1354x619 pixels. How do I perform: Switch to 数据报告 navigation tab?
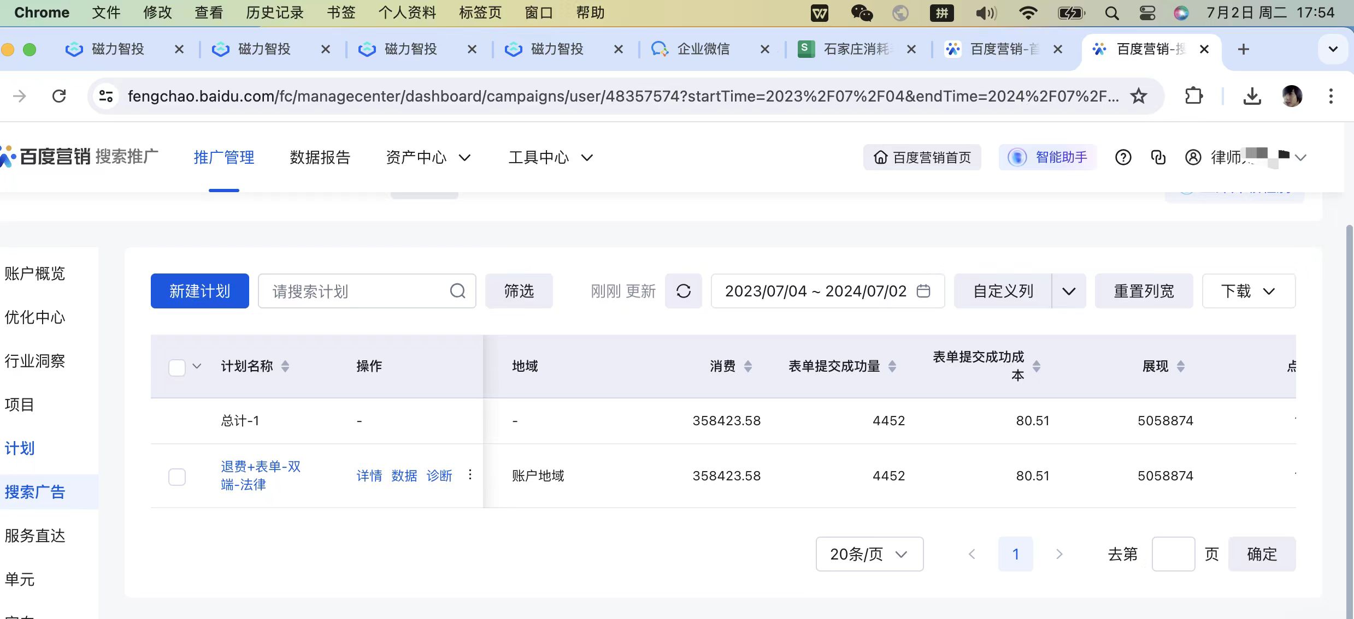point(320,158)
